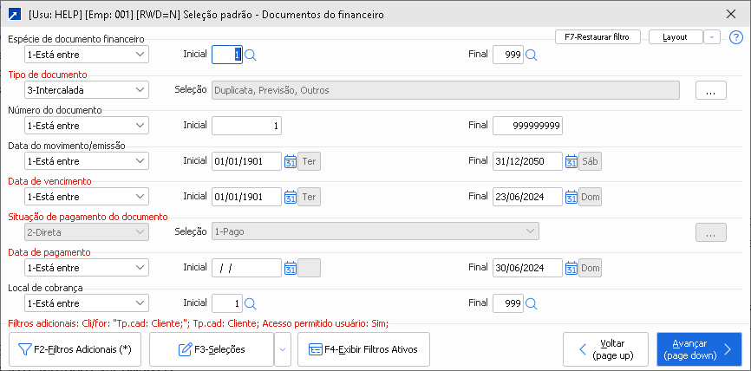Open calendar for Data do movimento inicial
Screen dimensions: 751x371
290,161
